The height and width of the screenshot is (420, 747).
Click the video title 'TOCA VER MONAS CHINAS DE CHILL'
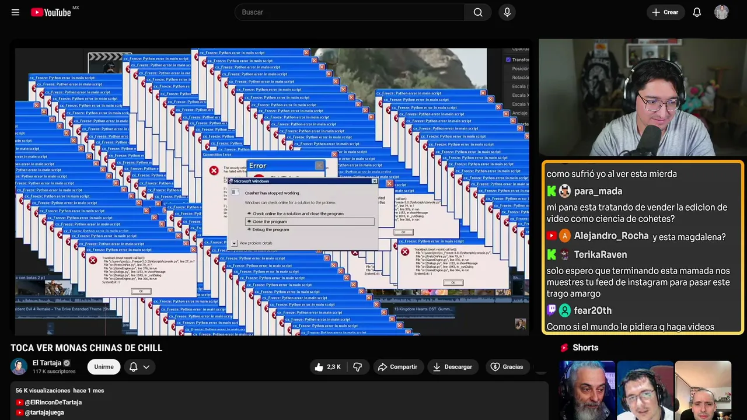[x=86, y=348]
